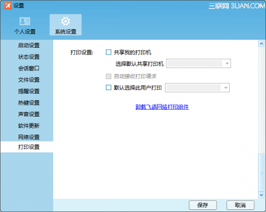Switch to the 系统设置 tab
The height and width of the screenshot is (212, 266).
pos(65,25)
